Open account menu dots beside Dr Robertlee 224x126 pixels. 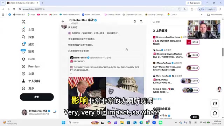(x=55, y=112)
